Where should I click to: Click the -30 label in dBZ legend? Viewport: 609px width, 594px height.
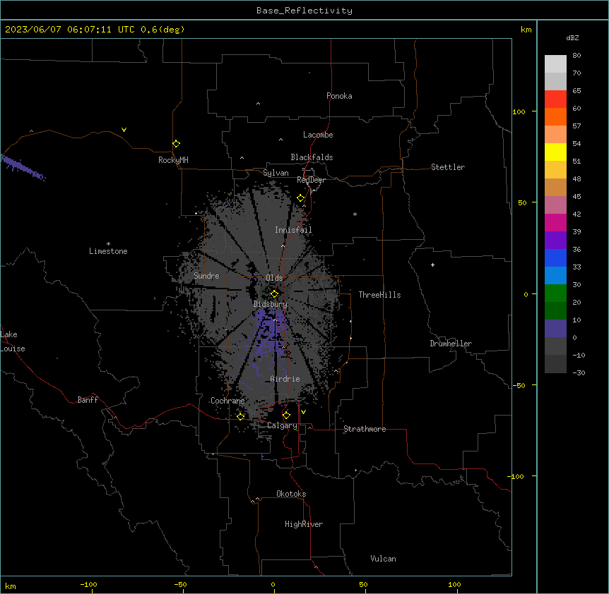[x=579, y=373]
